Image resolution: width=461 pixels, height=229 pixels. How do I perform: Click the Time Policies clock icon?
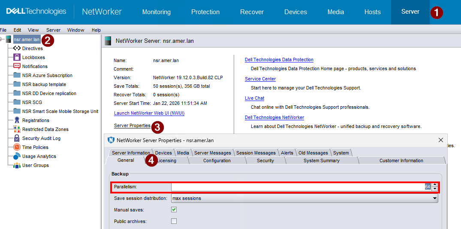tap(17, 147)
